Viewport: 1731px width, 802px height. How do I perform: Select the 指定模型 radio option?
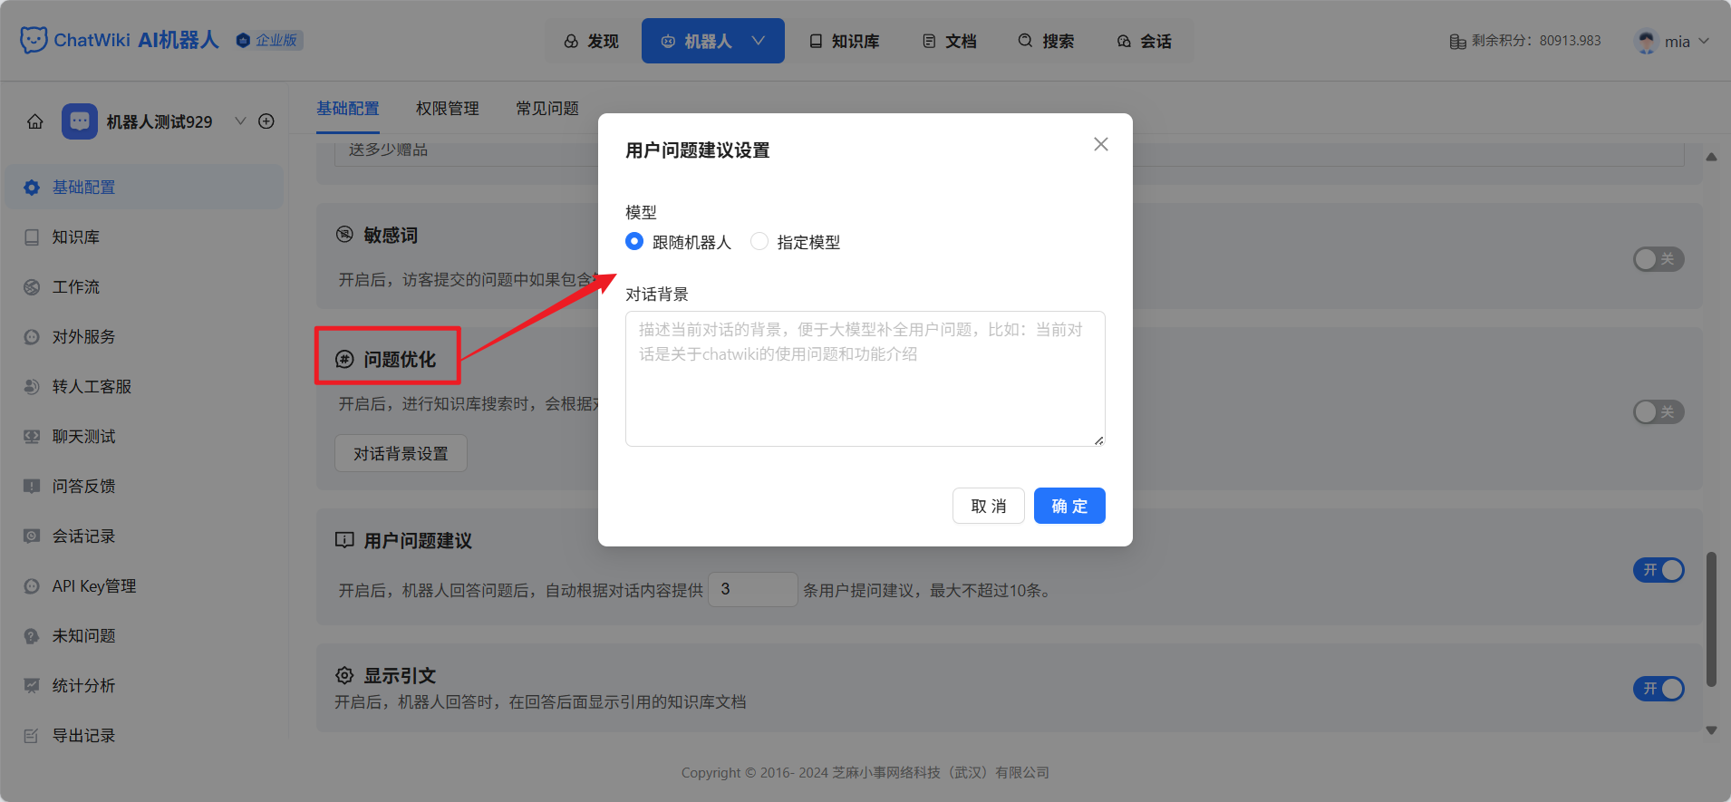tap(759, 241)
